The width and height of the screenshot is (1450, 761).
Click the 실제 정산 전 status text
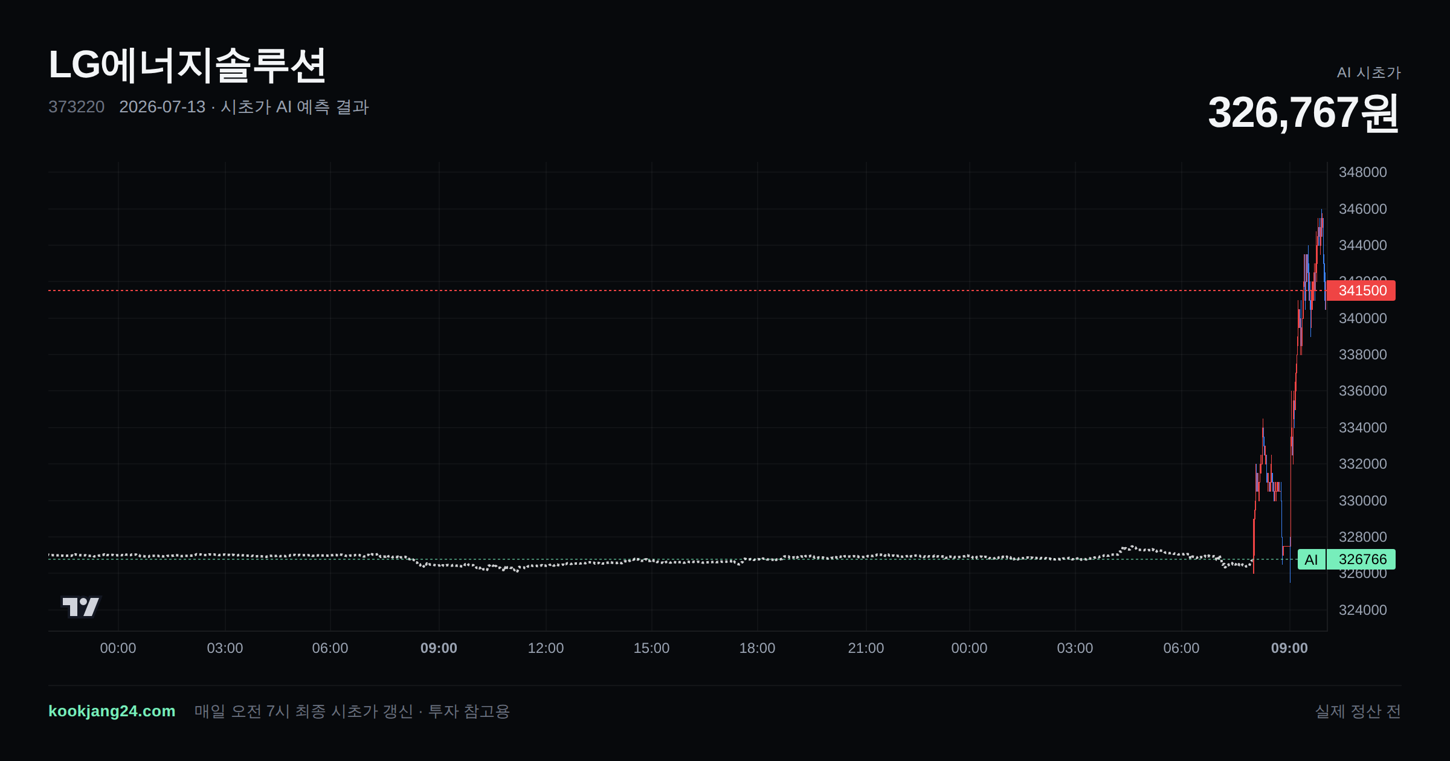coord(1358,711)
